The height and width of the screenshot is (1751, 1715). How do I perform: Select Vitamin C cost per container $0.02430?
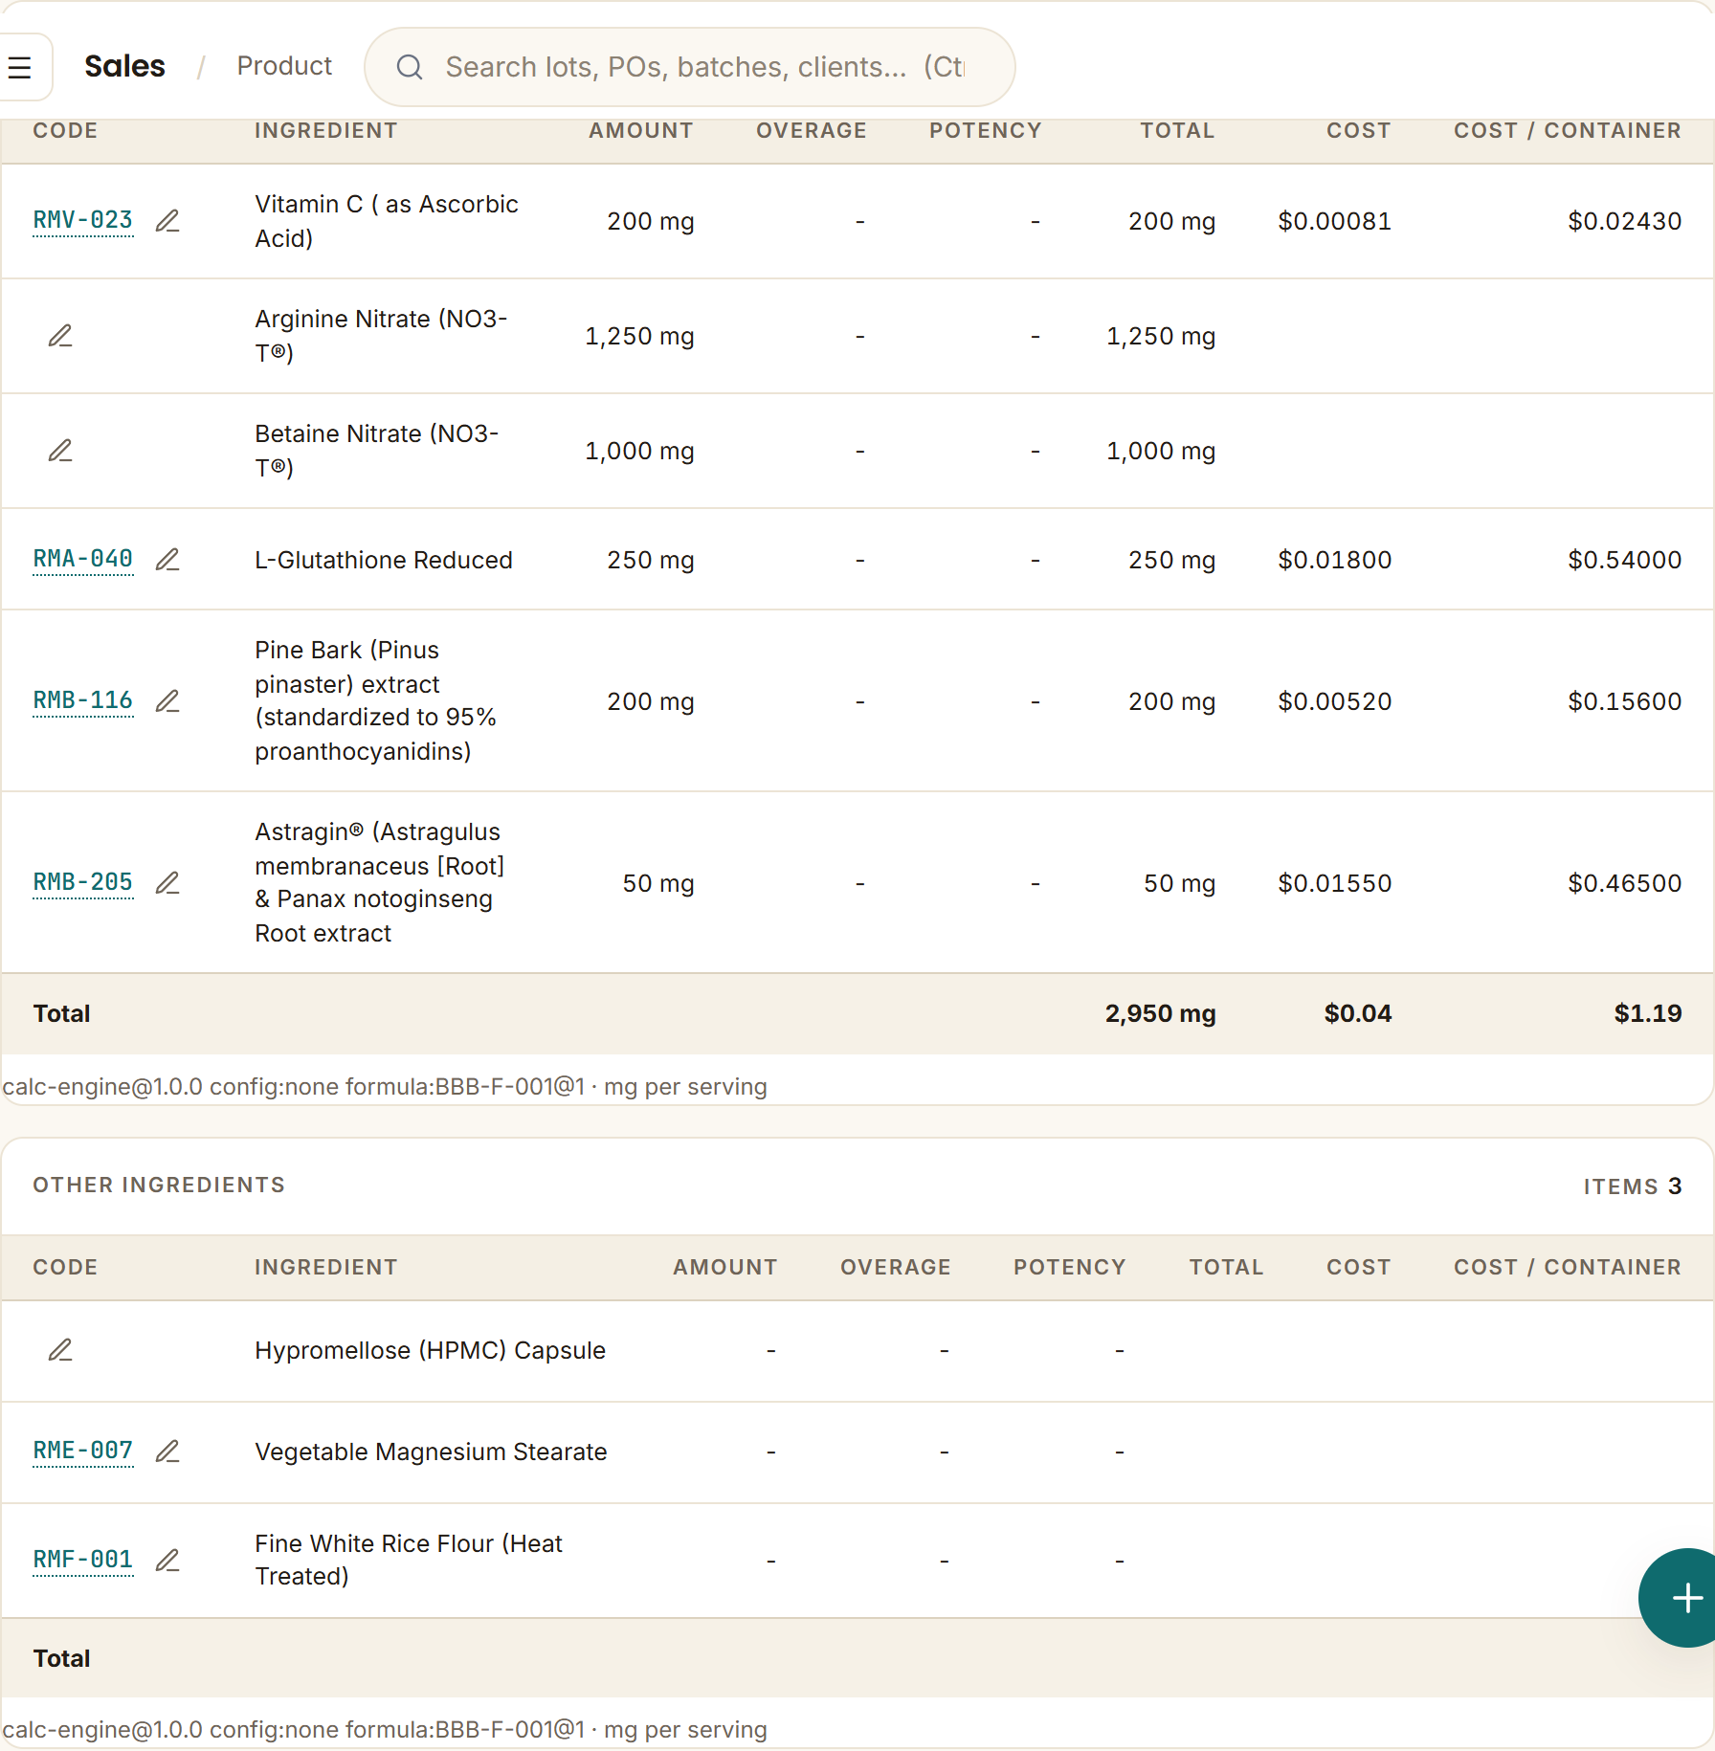[x=1625, y=221]
